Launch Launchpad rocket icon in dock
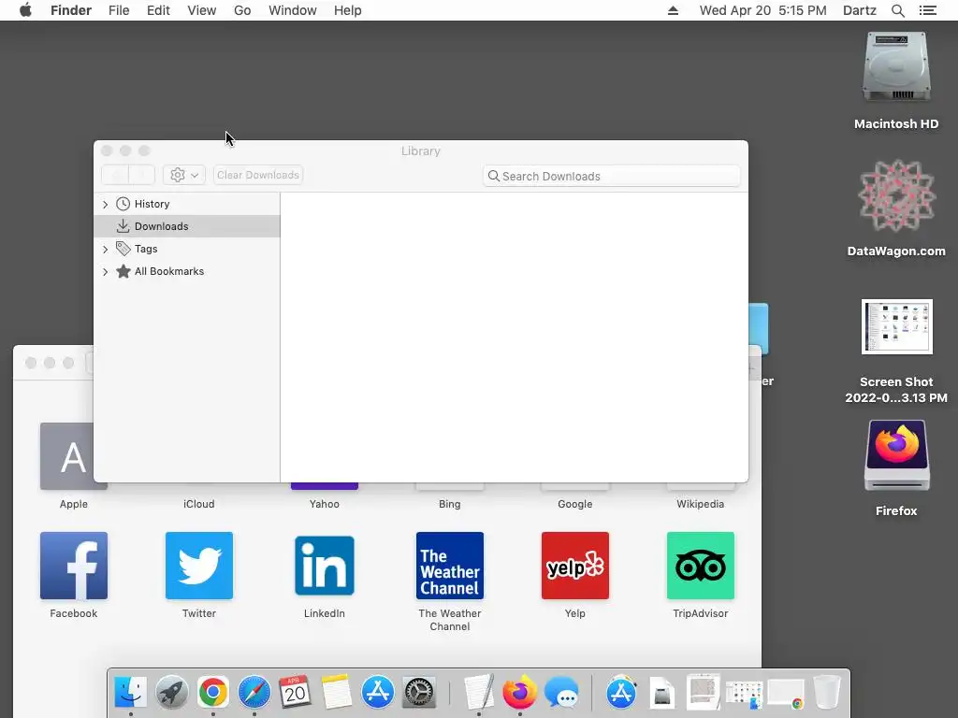This screenshot has width=958, height=718. tap(172, 693)
